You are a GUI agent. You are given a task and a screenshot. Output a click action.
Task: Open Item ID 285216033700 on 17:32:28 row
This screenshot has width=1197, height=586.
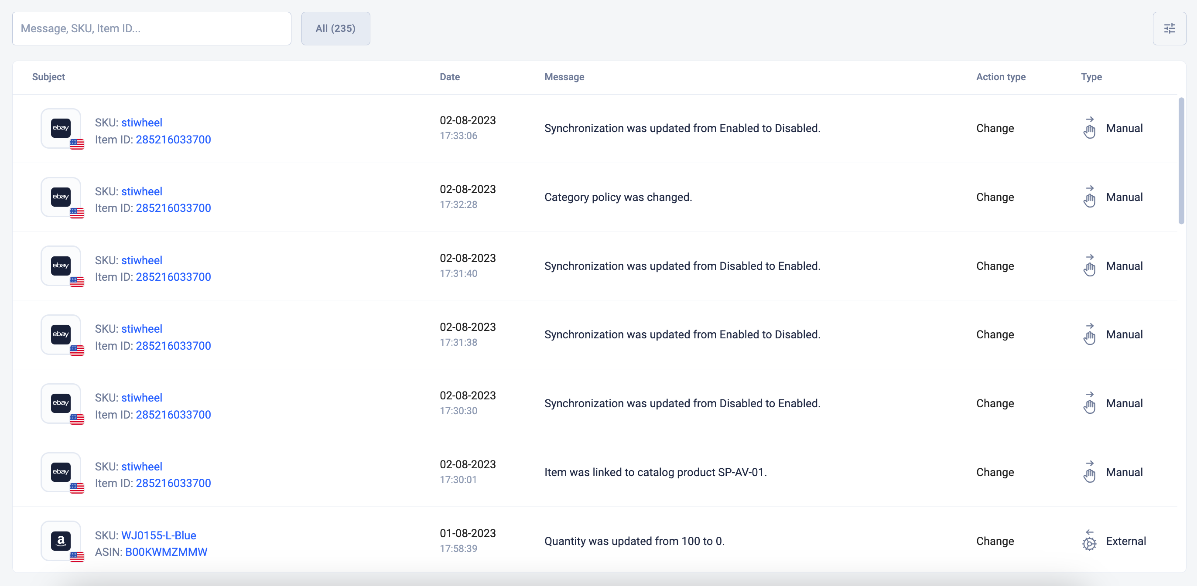coord(173,208)
